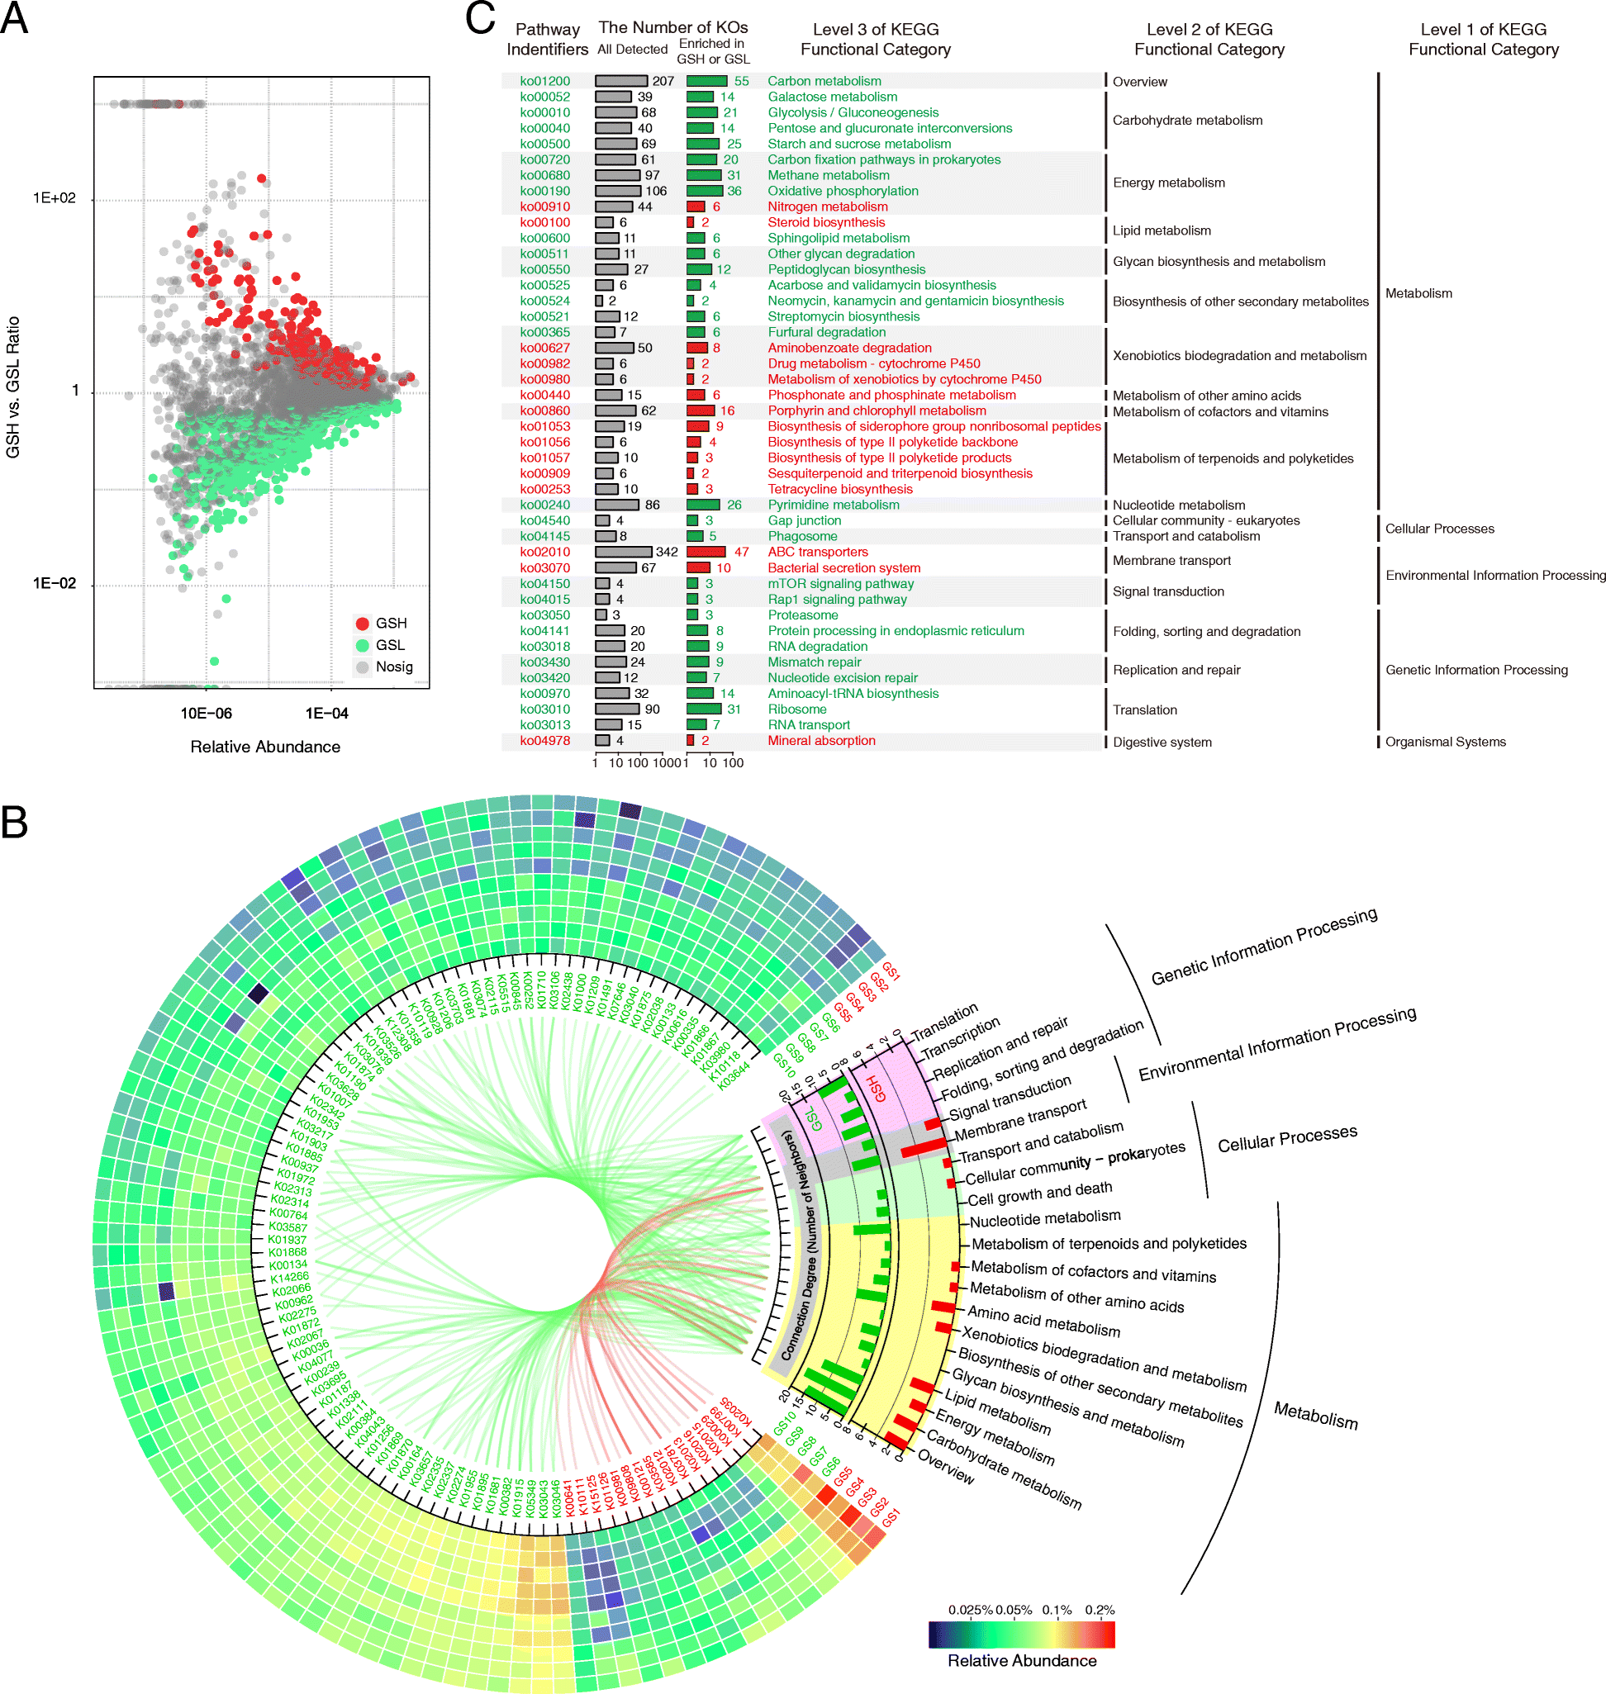
Task: Click 'Organismal Systems' level 1 category
Action: click(1445, 742)
